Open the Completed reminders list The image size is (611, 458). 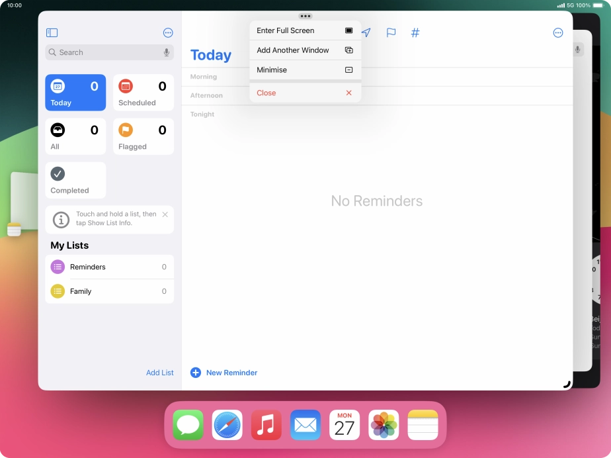(75, 180)
